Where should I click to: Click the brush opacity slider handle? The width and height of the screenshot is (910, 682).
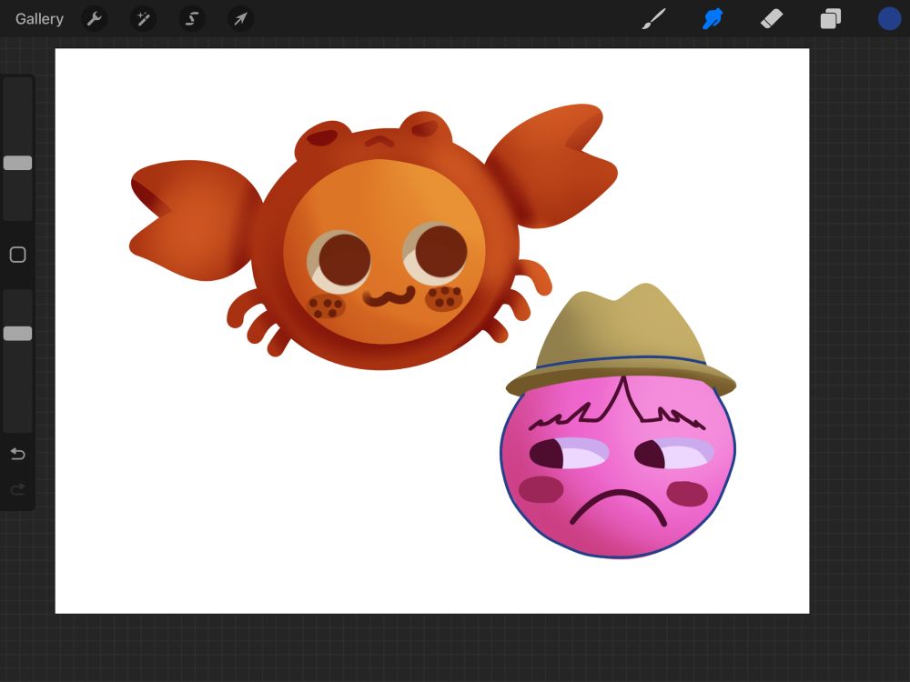[18, 334]
